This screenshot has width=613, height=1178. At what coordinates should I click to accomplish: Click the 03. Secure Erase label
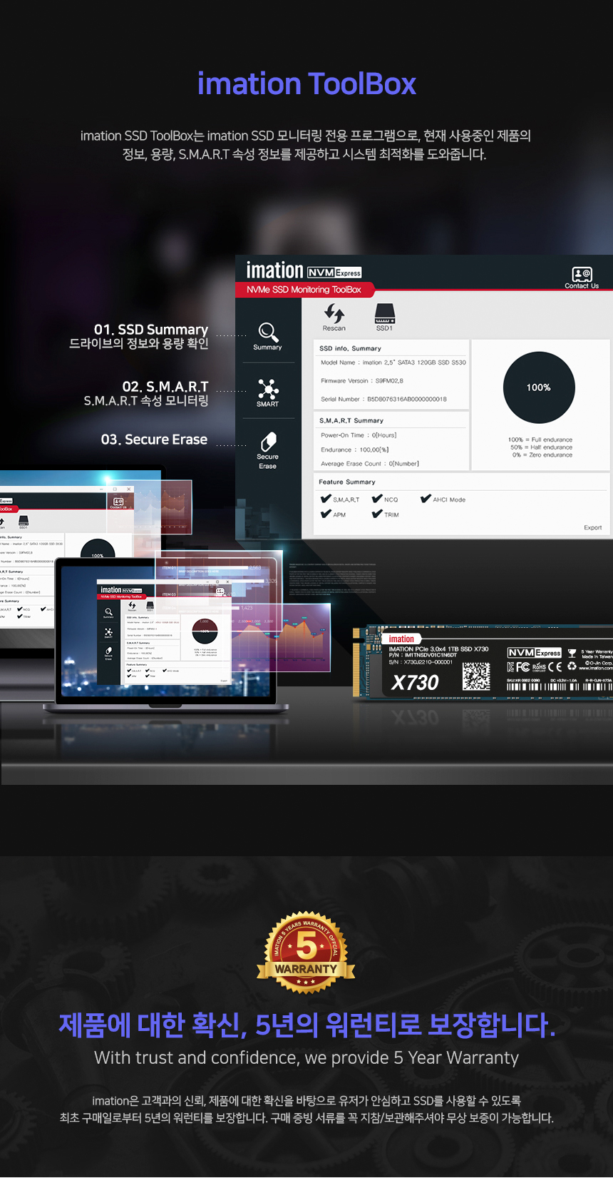point(154,440)
